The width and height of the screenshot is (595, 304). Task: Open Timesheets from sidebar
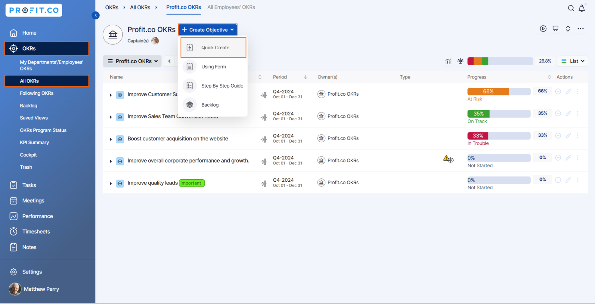click(36, 232)
